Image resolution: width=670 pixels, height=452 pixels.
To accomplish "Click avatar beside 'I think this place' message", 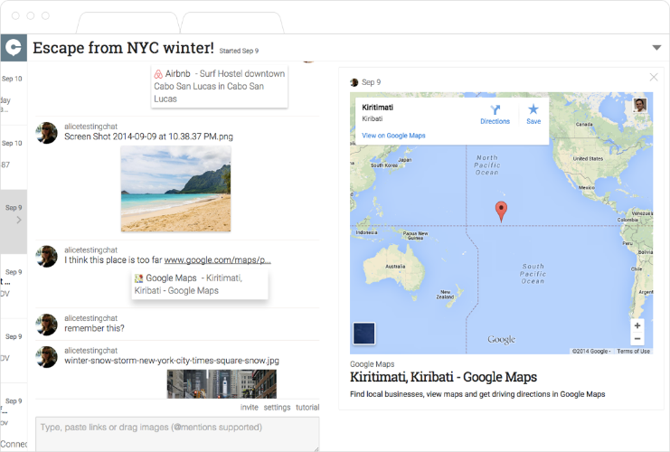I will coord(47,257).
